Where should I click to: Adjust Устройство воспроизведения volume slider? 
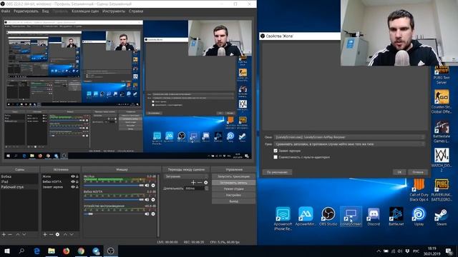114,214
